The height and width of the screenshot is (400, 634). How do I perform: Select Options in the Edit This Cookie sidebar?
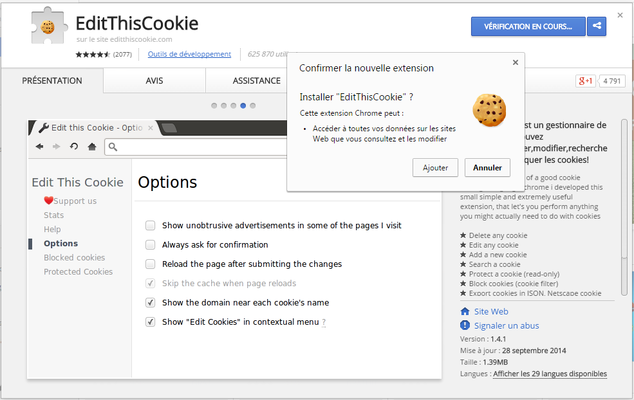pos(61,243)
